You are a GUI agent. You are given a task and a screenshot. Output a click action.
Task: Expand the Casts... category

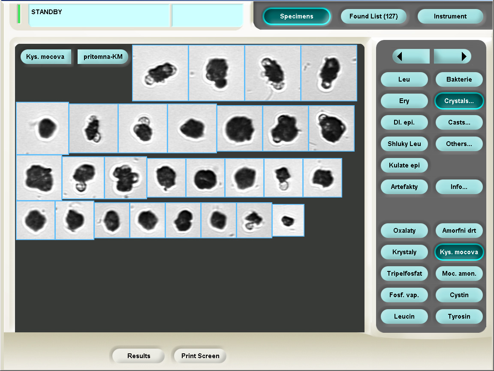(459, 122)
